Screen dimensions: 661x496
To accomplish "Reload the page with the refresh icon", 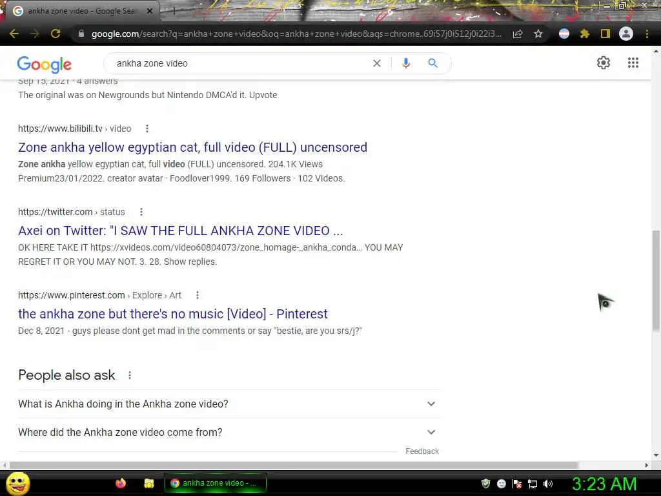I will pyautogui.click(x=56, y=34).
